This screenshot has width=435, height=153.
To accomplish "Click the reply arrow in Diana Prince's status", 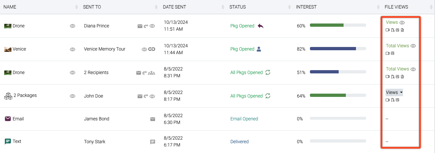I will coord(261,26).
